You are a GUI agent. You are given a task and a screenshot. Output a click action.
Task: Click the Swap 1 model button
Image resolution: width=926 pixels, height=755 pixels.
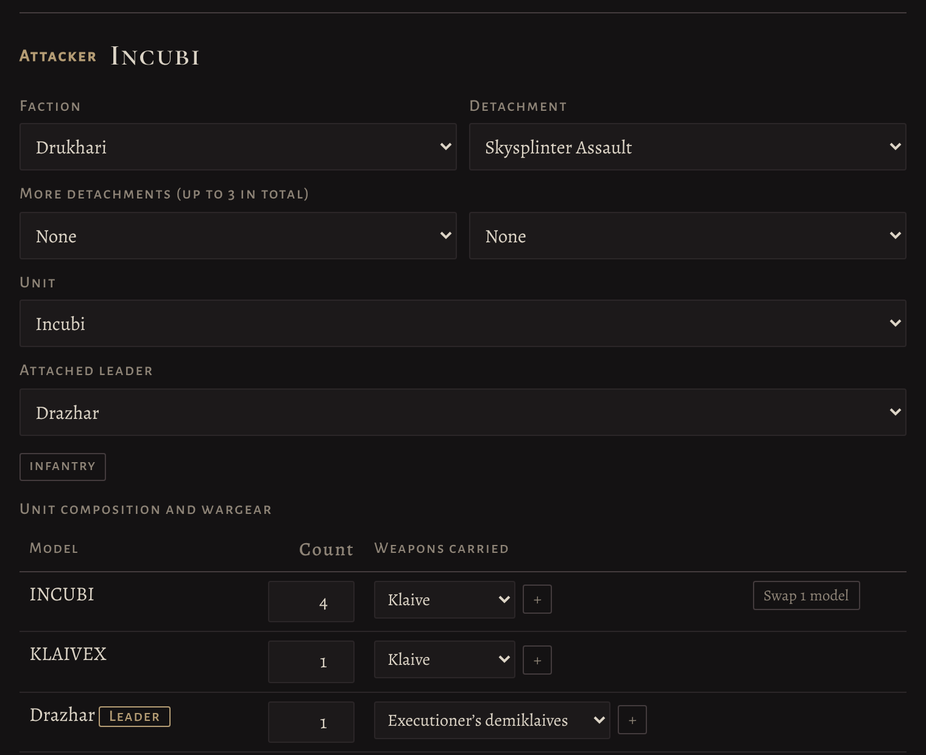click(806, 595)
